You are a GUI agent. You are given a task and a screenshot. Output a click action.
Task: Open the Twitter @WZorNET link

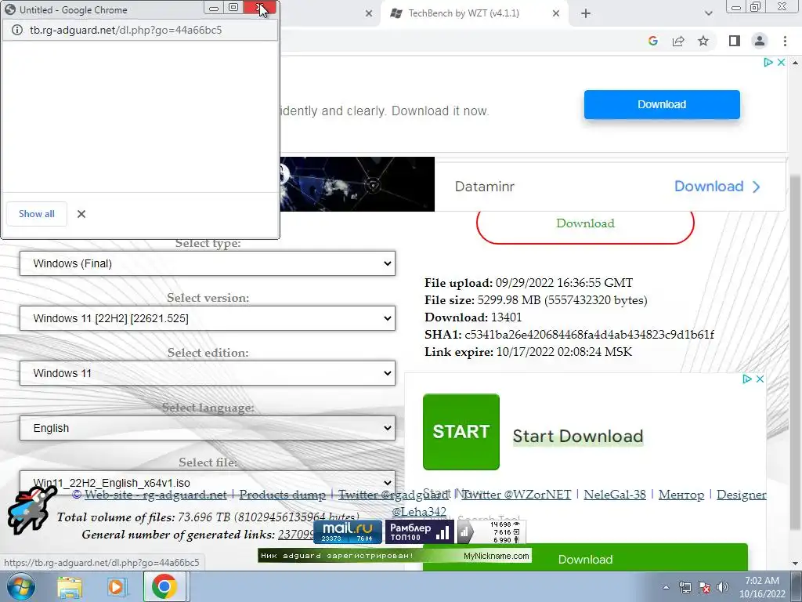tap(516, 495)
